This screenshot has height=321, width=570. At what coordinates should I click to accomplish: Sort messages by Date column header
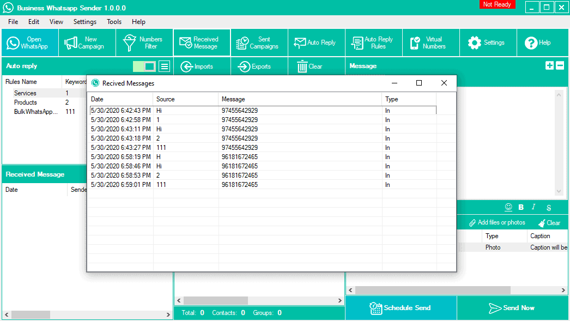(120, 99)
